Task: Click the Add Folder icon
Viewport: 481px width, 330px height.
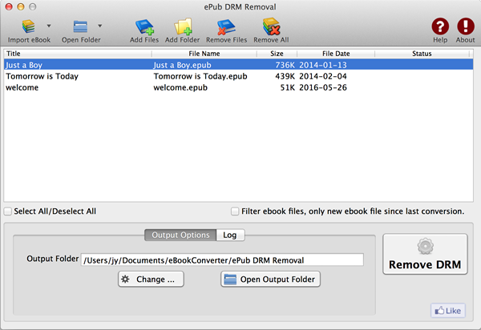Action: click(x=183, y=26)
